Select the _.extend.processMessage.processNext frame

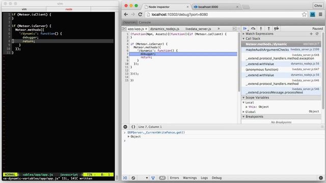coord(281,91)
